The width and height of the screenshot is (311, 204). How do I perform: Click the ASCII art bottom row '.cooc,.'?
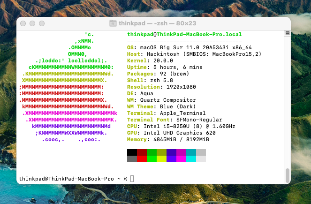53,140
